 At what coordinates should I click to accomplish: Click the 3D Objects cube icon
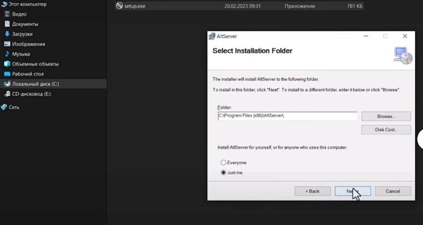pos(7,64)
